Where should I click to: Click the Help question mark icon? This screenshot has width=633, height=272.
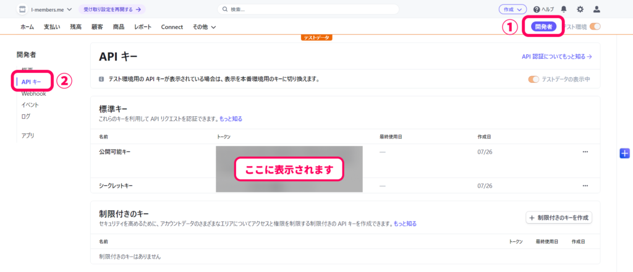[x=537, y=9]
